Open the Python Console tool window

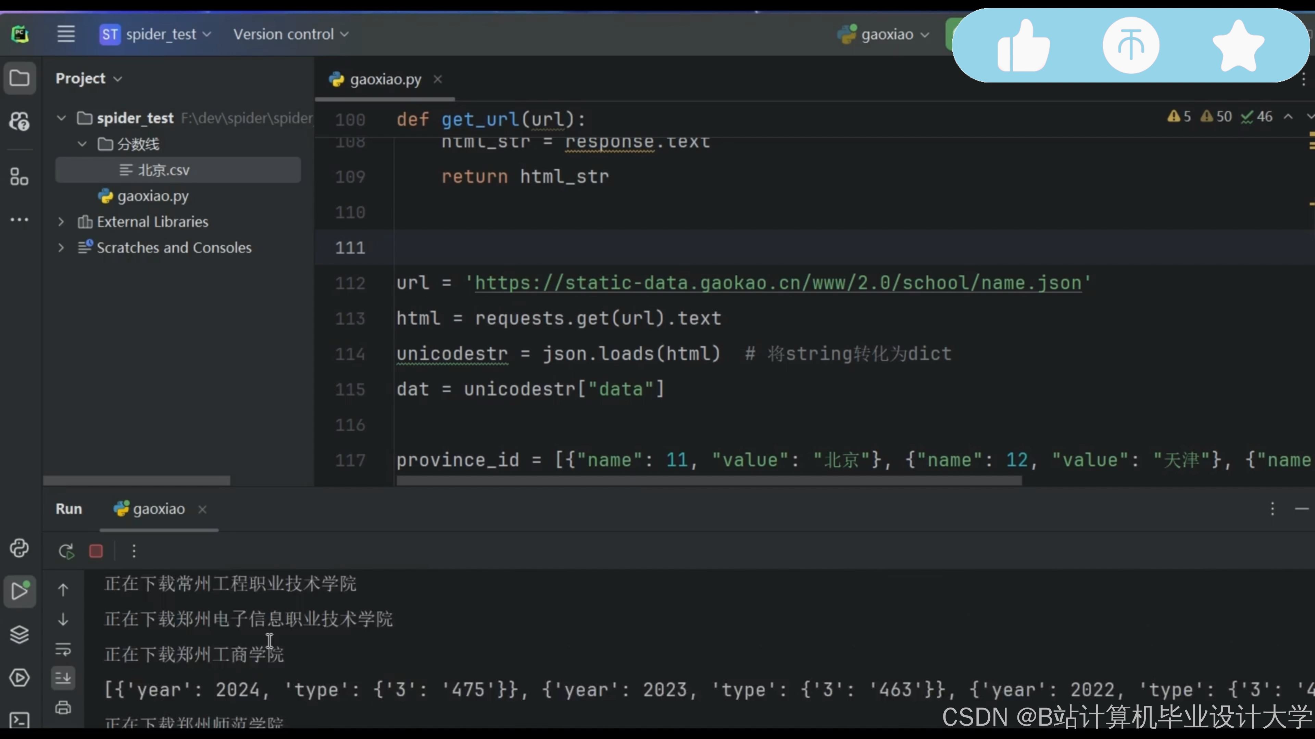20,548
